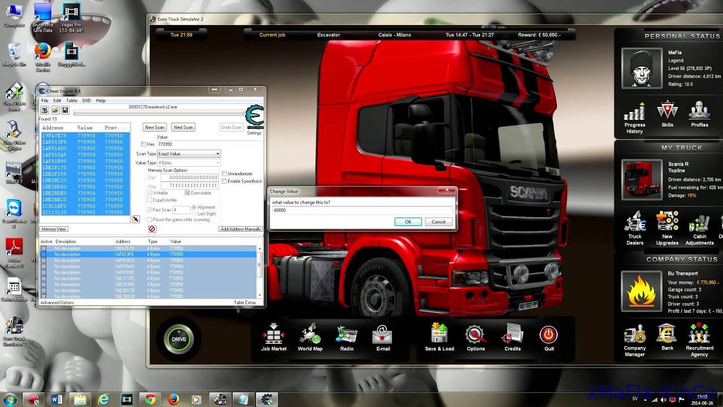This screenshot has width=723, height=407.
Task: Click the open folder icon in Cheat Engine
Action: tap(55, 110)
